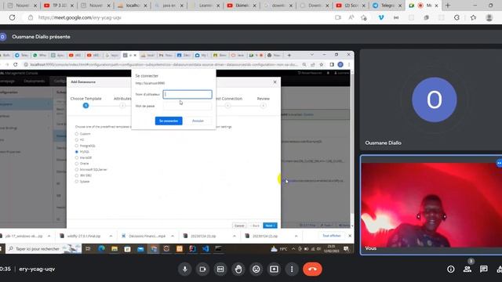Bookmark the localhost page in shared Chrome
This screenshot has height=282, width=502.
pos(321,64)
